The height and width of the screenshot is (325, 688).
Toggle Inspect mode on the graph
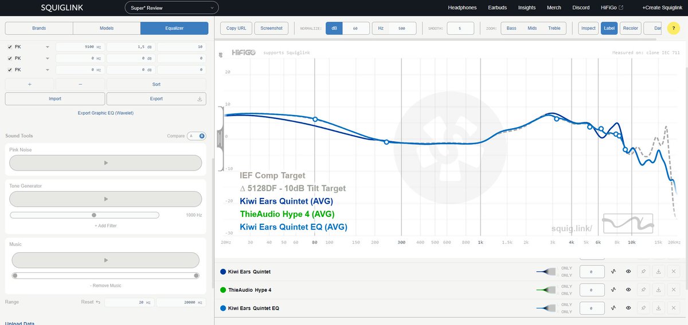point(588,28)
